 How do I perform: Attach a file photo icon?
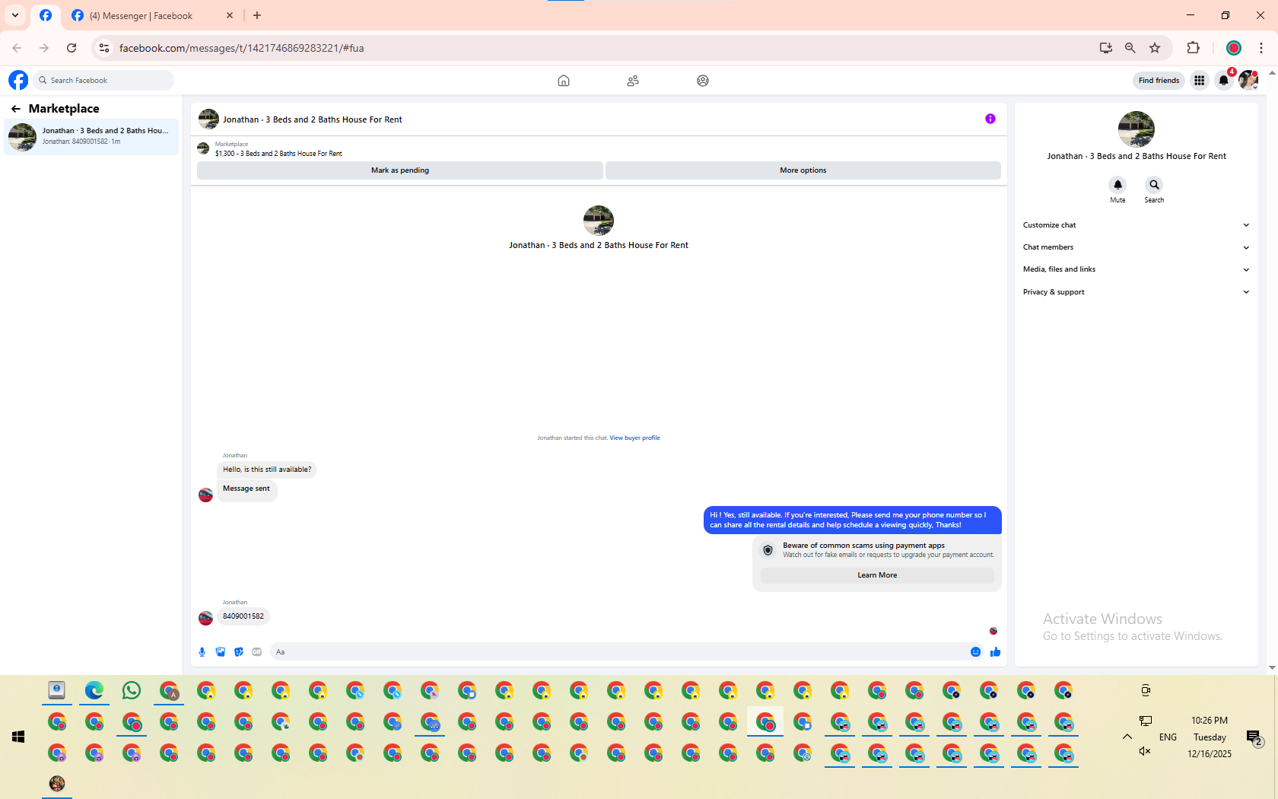(x=221, y=652)
